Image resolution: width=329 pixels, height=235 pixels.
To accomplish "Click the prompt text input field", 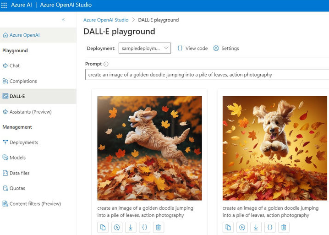I will [x=206, y=75].
